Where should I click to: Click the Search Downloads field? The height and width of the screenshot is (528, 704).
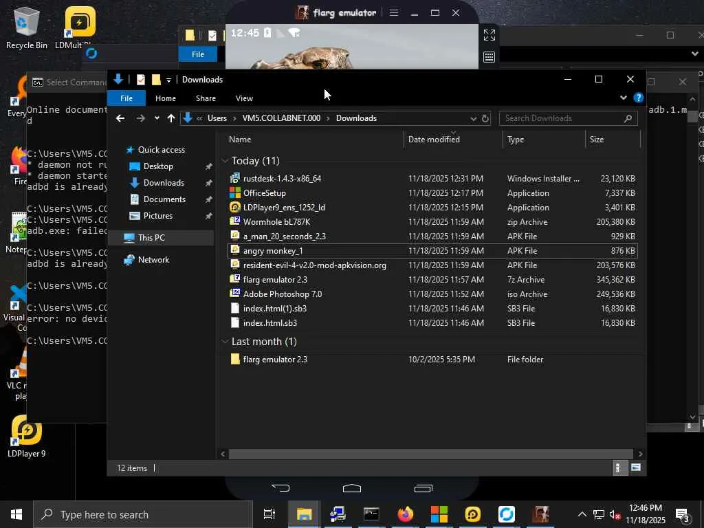tap(568, 118)
